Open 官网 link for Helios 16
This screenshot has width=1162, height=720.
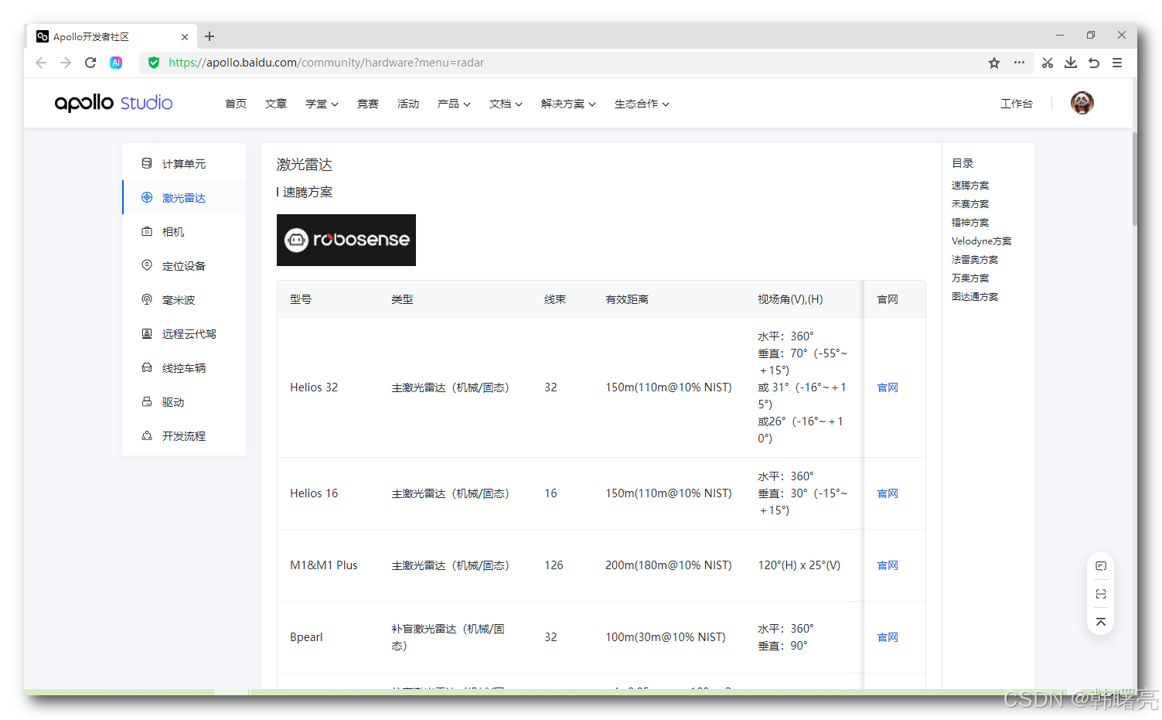coord(888,493)
